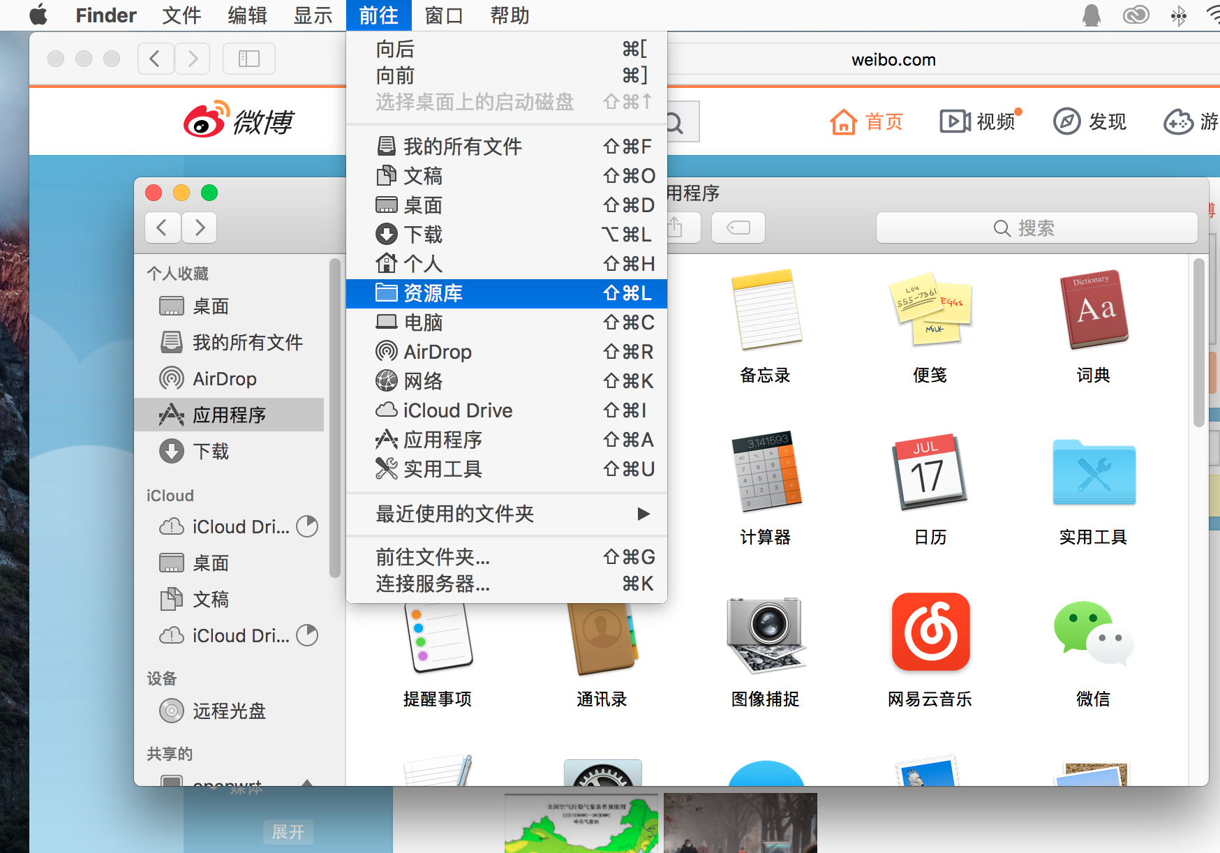Select 文稿 under iCloud in sidebar
The height and width of the screenshot is (853, 1220).
pyautogui.click(x=229, y=599)
